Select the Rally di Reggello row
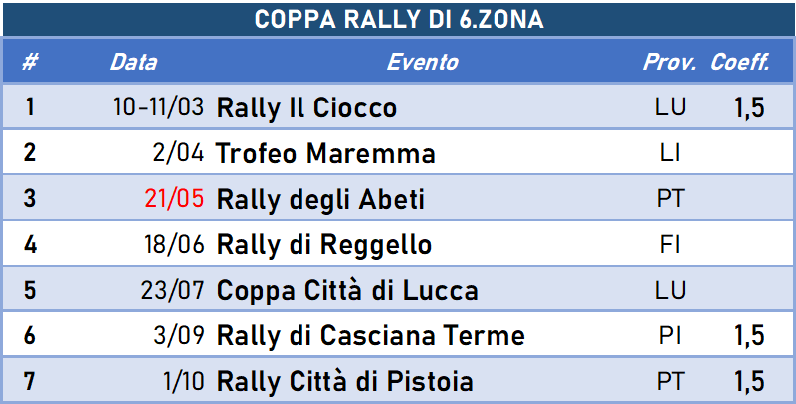Screen dimensions: 796x404 (398, 244)
